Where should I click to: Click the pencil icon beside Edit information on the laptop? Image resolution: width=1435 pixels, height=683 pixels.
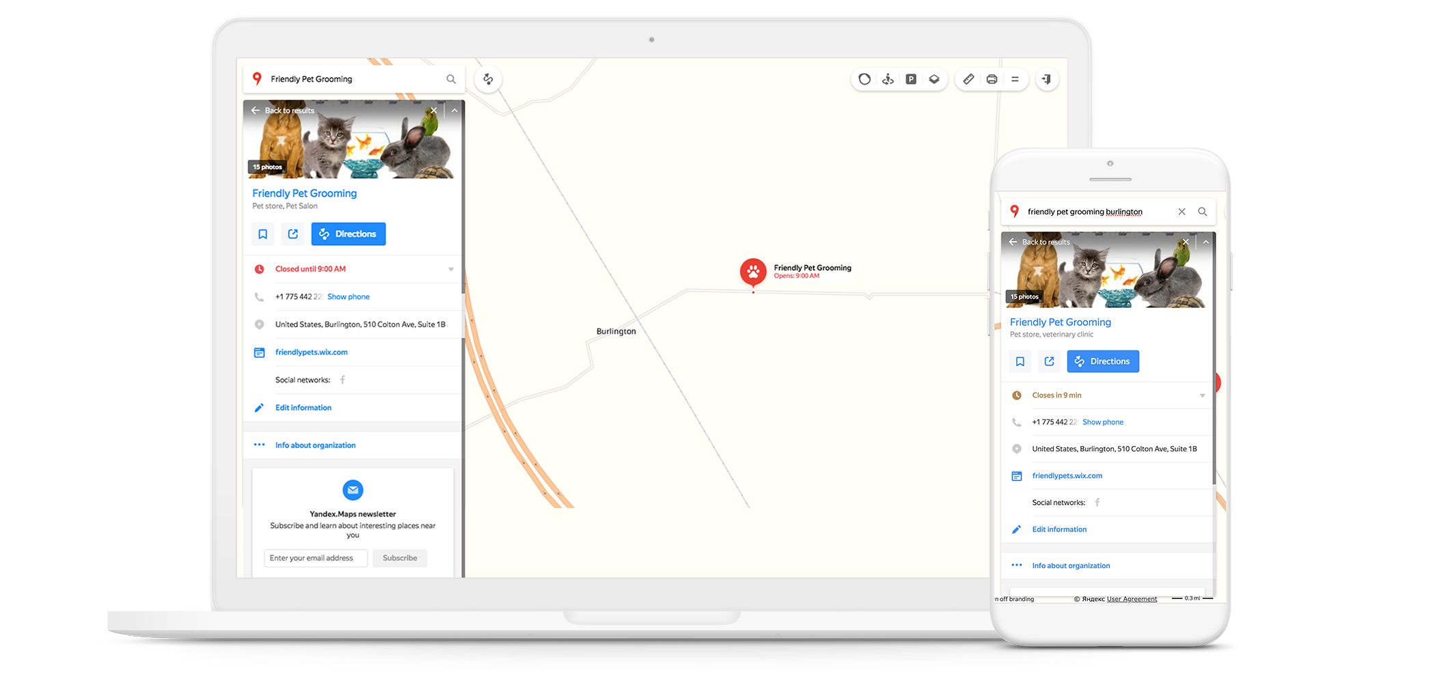click(259, 408)
